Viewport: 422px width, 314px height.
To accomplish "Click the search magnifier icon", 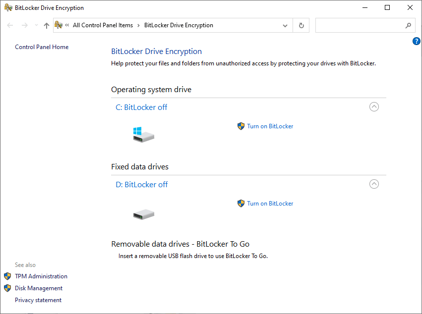I will [x=408, y=25].
